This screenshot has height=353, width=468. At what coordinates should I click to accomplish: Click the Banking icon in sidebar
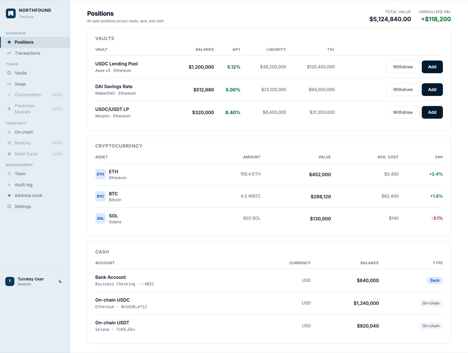pos(9,143)
